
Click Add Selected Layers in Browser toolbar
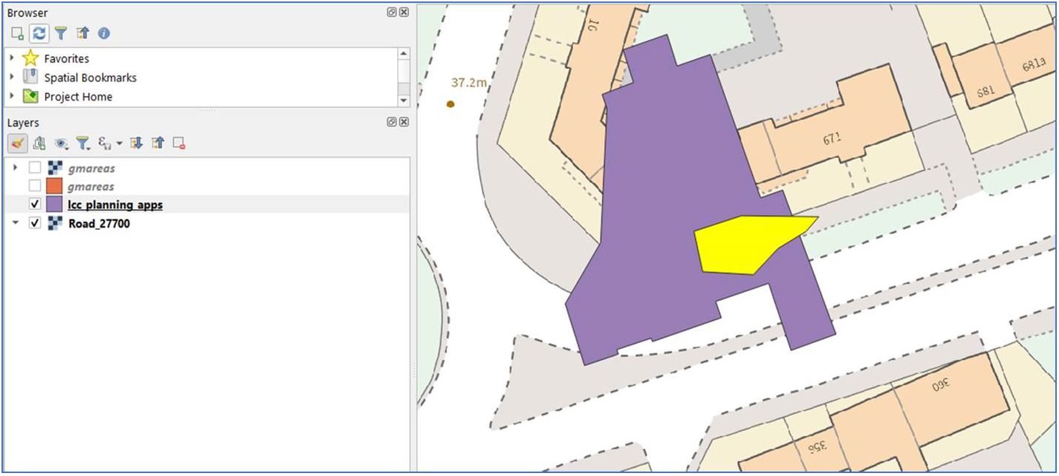(16, 33)
